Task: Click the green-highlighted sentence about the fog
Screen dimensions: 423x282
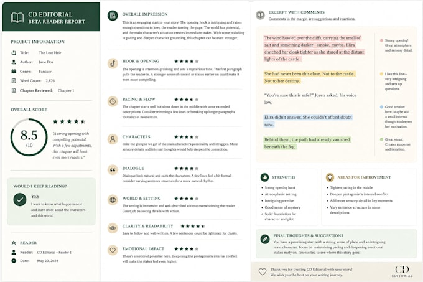Action: click(307, 143)
